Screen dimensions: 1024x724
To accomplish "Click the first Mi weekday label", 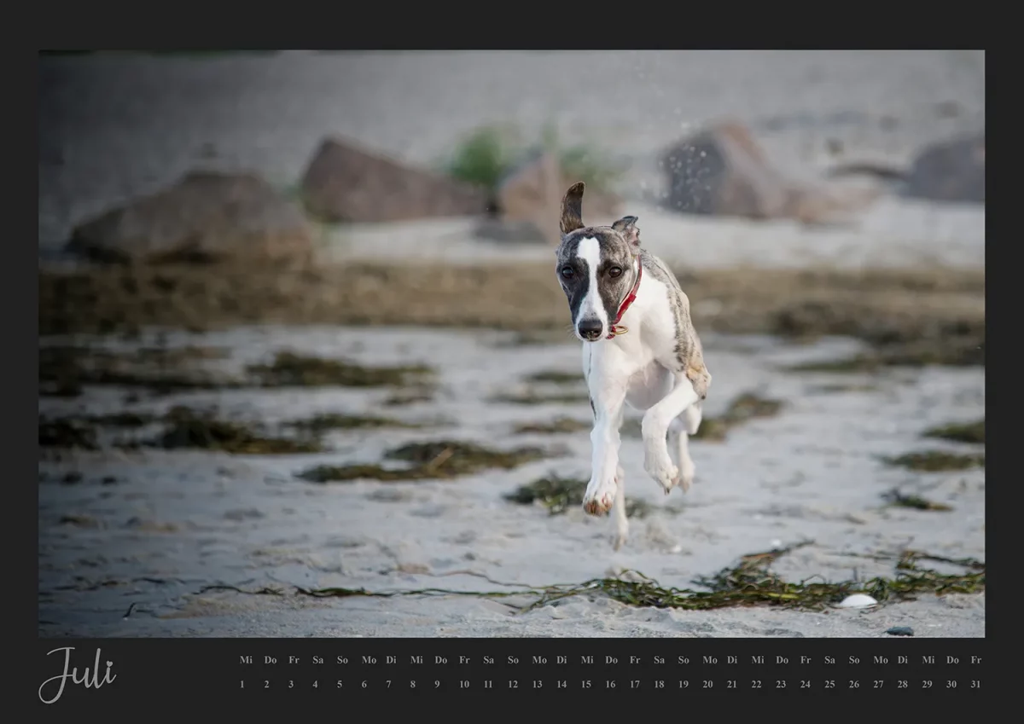I will coord(246,660).
